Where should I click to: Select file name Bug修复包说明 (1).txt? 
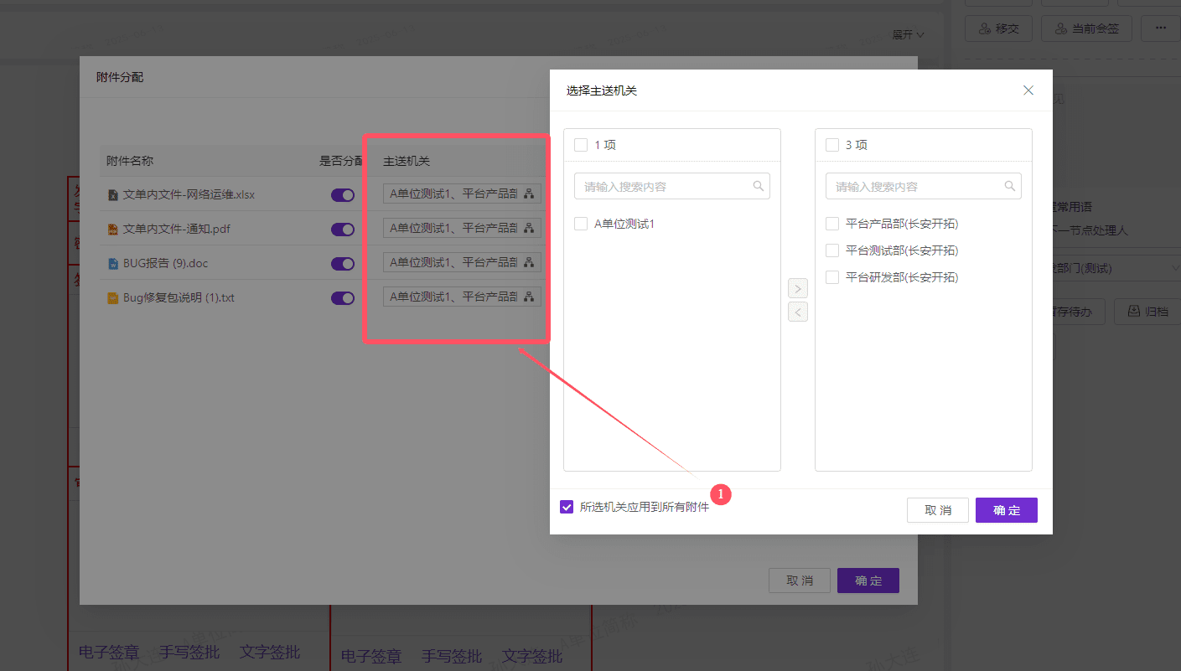pyautogui.click(x=179, y=297)
